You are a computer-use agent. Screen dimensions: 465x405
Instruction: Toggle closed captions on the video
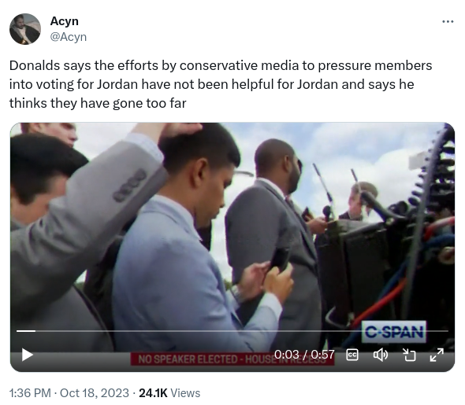pyautogui.click(x=352, y=355)
